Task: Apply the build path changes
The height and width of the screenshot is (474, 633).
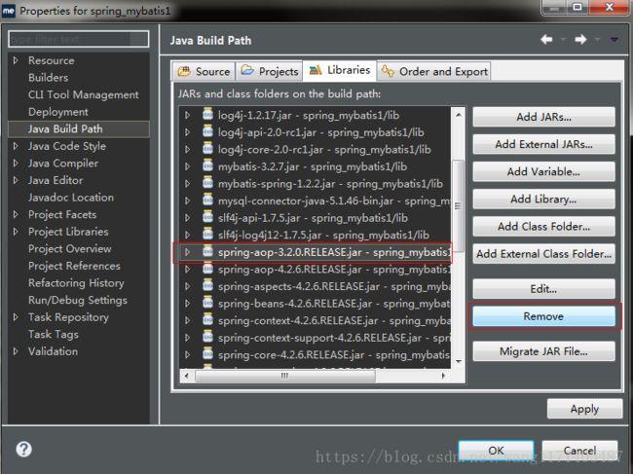Action: [584, 409]
